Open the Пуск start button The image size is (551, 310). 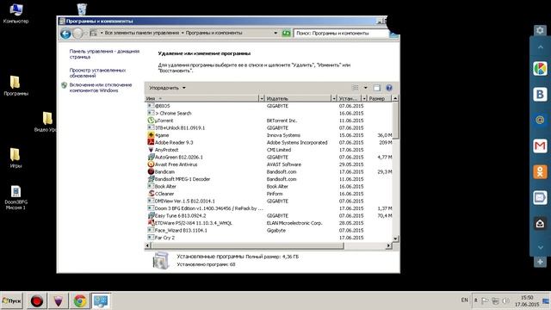pyautogui.click(x=12, y=301)
